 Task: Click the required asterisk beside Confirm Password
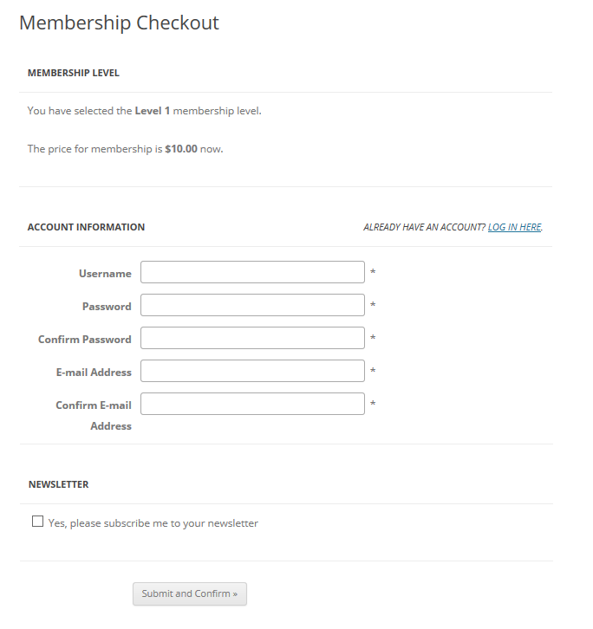[x=373, y=338]
